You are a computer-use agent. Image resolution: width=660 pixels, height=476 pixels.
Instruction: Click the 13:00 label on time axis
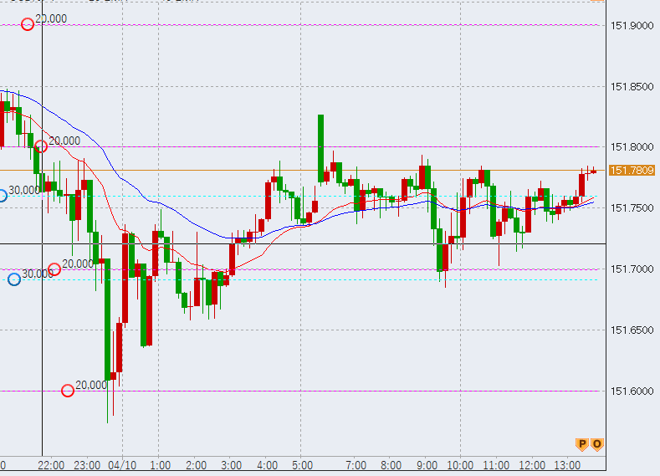(x=568, y=464)
